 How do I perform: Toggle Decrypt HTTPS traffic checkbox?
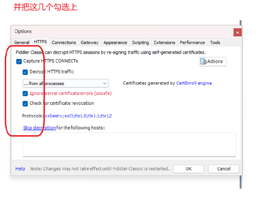pyautogui.click(x=25, y=72)
